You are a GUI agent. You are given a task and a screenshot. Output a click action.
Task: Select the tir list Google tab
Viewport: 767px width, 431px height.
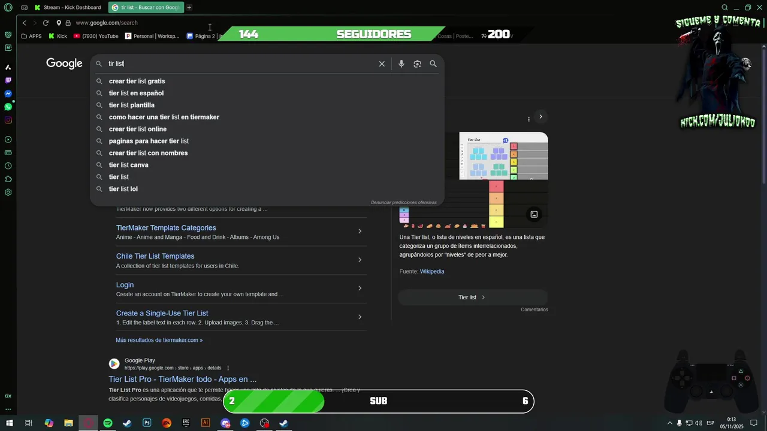click(x=146, y=8)
